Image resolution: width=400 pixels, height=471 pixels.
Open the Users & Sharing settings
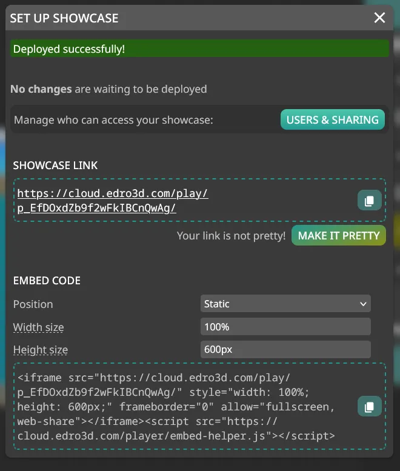pyautogui.click(x=333, y=119)
